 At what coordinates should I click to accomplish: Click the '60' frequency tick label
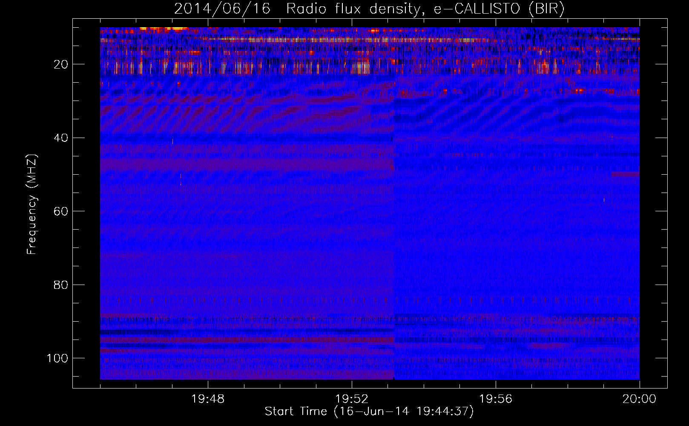(x=61, y=211)
